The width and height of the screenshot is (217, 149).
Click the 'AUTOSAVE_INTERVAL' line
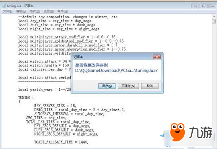(69, 114)
